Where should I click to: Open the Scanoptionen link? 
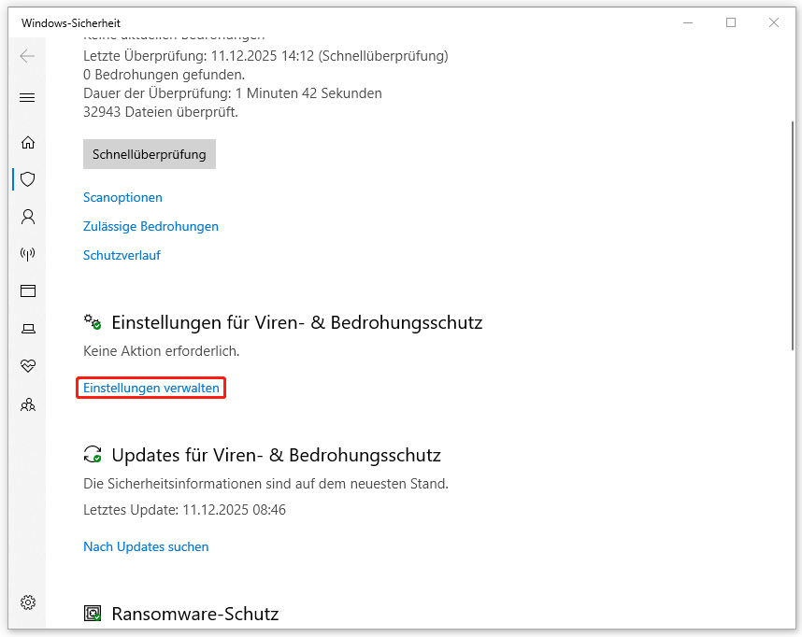point(122,197)
